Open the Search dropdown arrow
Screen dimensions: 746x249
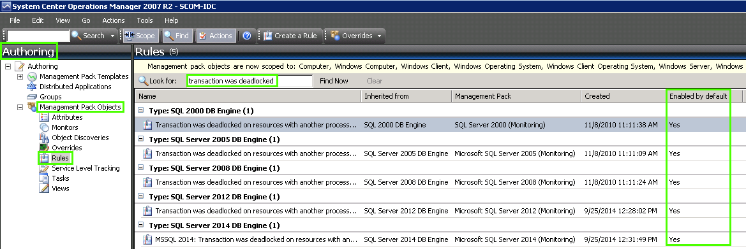(x=113, y=36)
